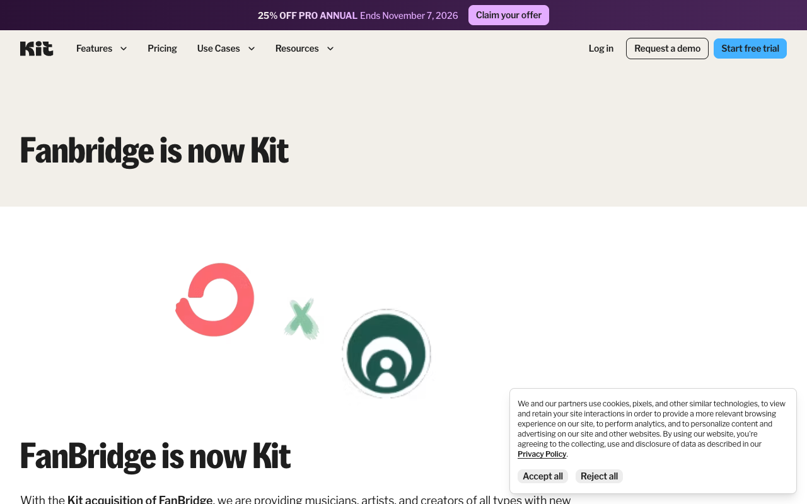Accept all cookies
Viewport: 807px width, 504px height.
[x=543, y=476]
